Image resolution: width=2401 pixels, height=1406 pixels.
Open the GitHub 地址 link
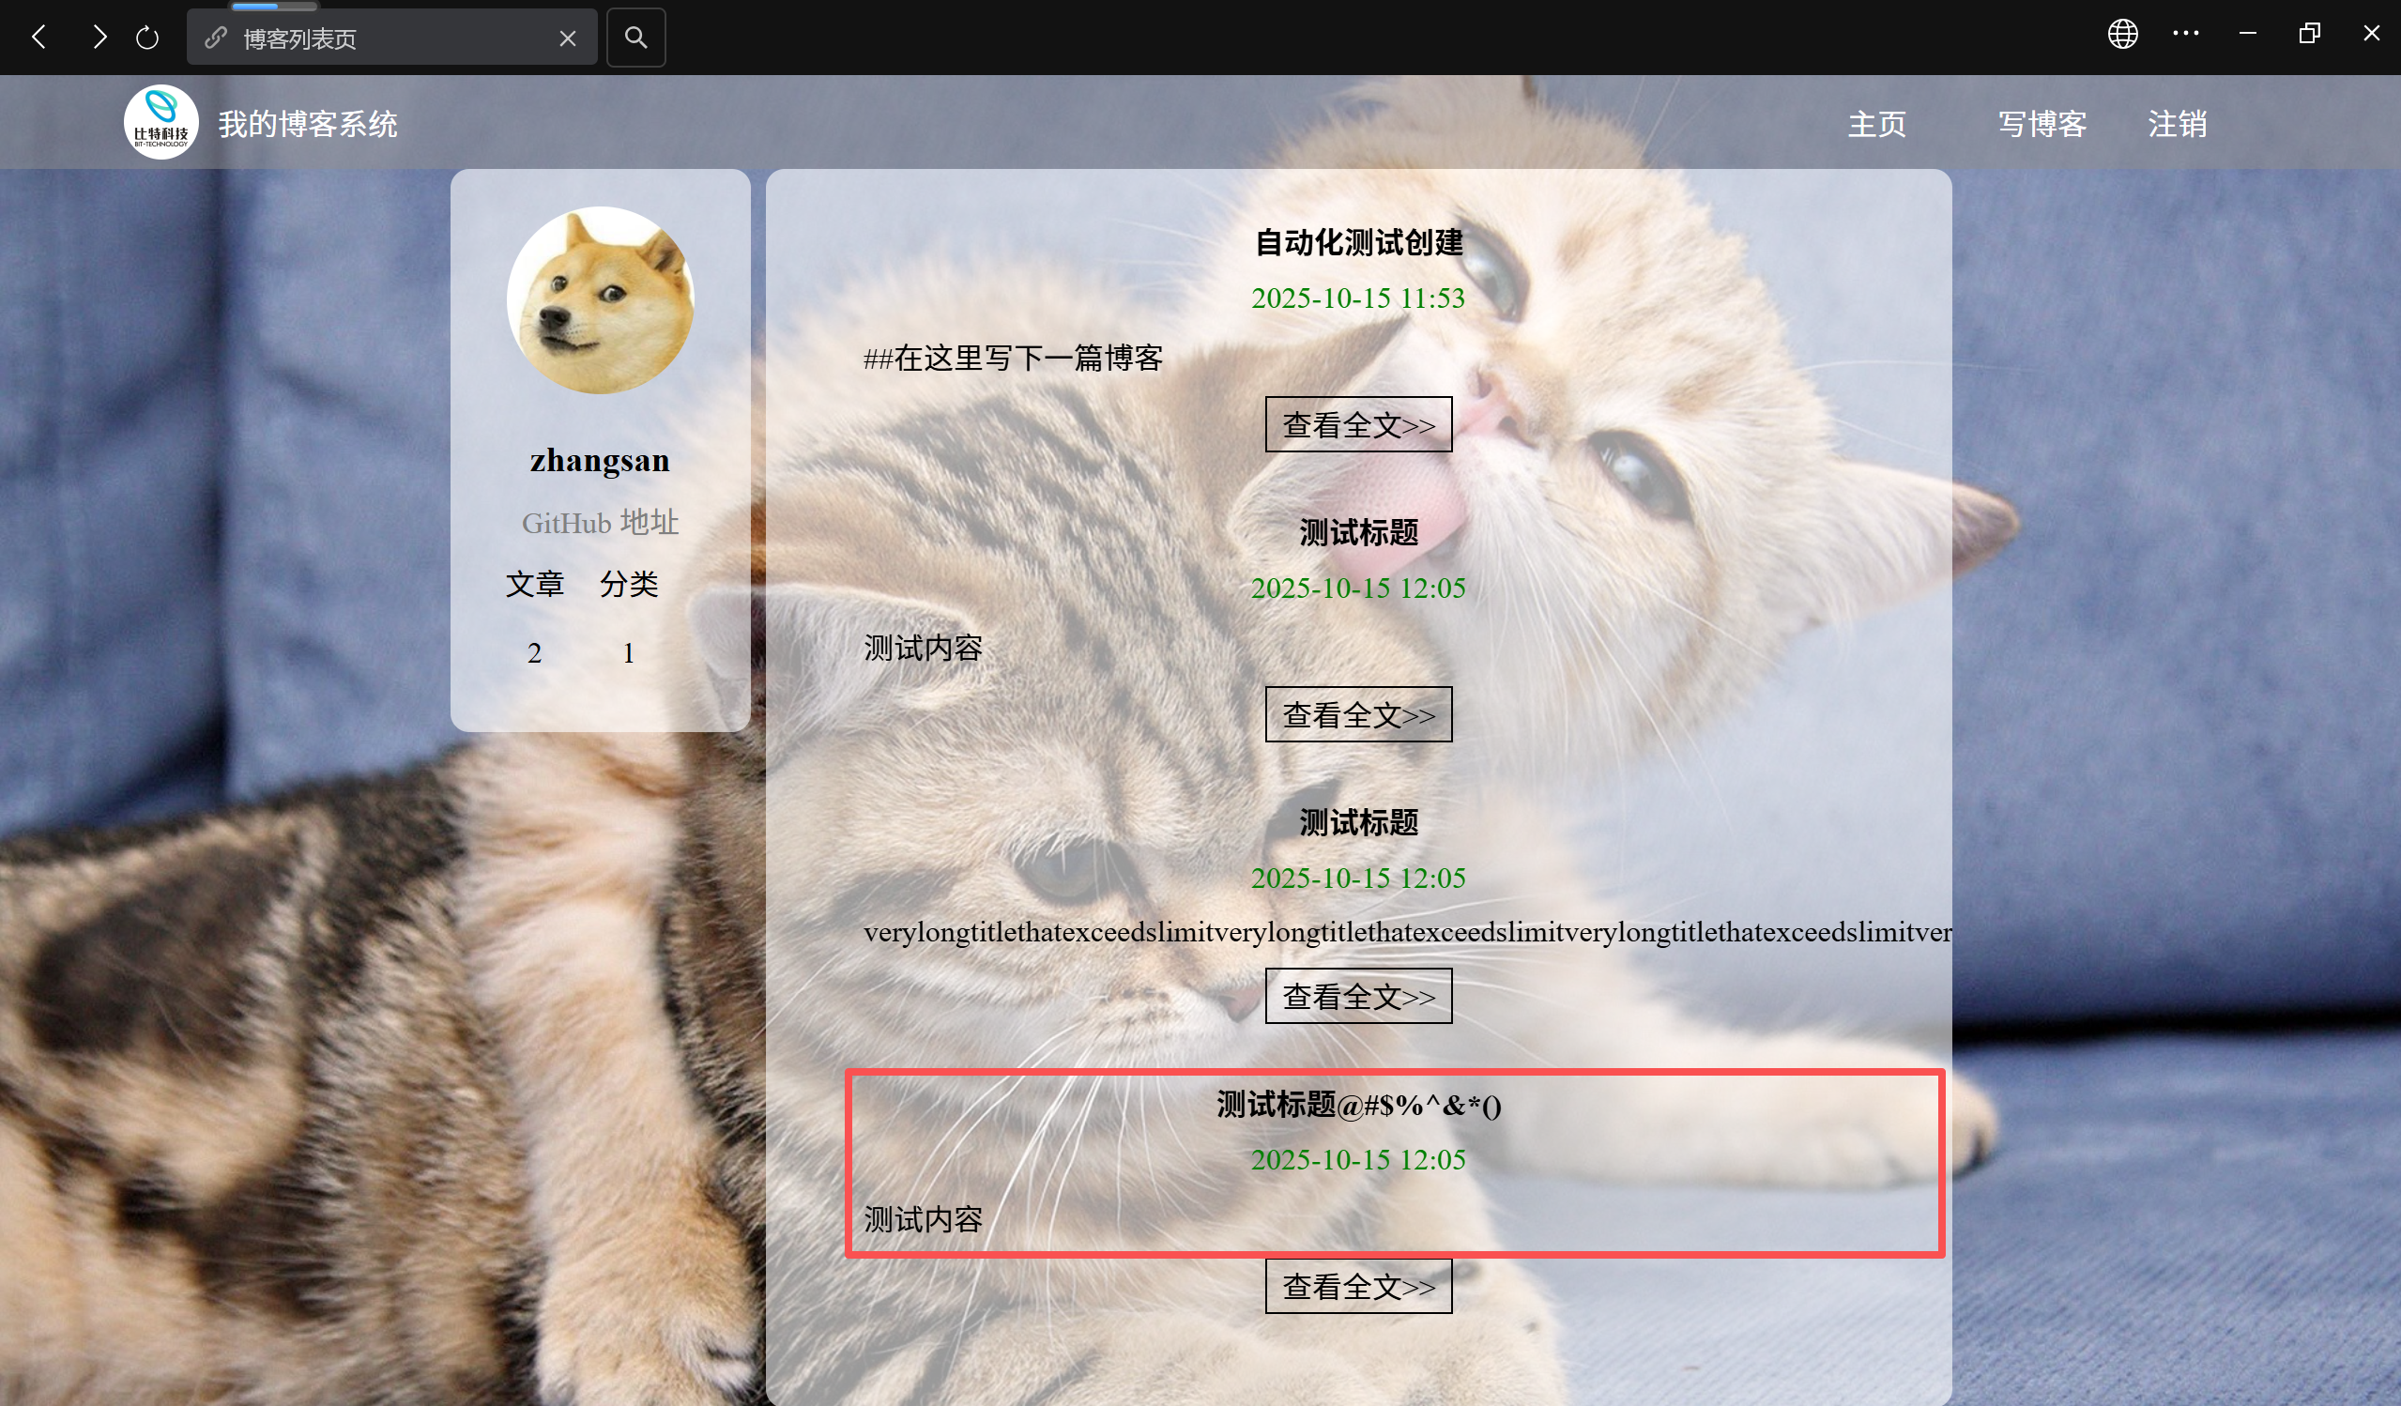click(x=599, y=522)
